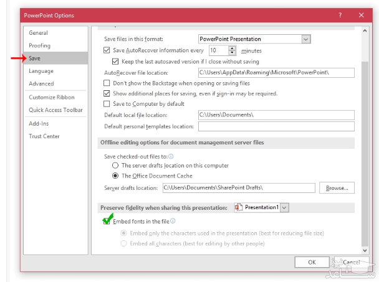Enable Save to Computer by default

(x=107, y=104)
